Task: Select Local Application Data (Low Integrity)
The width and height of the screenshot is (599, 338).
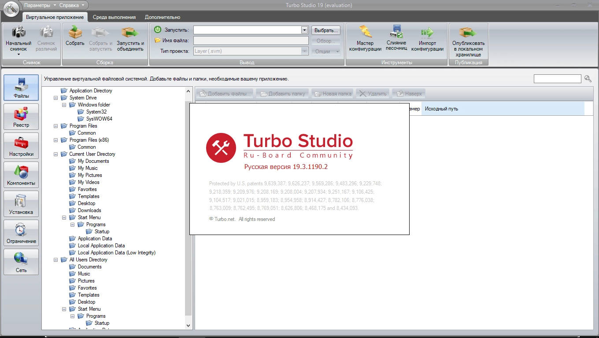Action: 117,253
